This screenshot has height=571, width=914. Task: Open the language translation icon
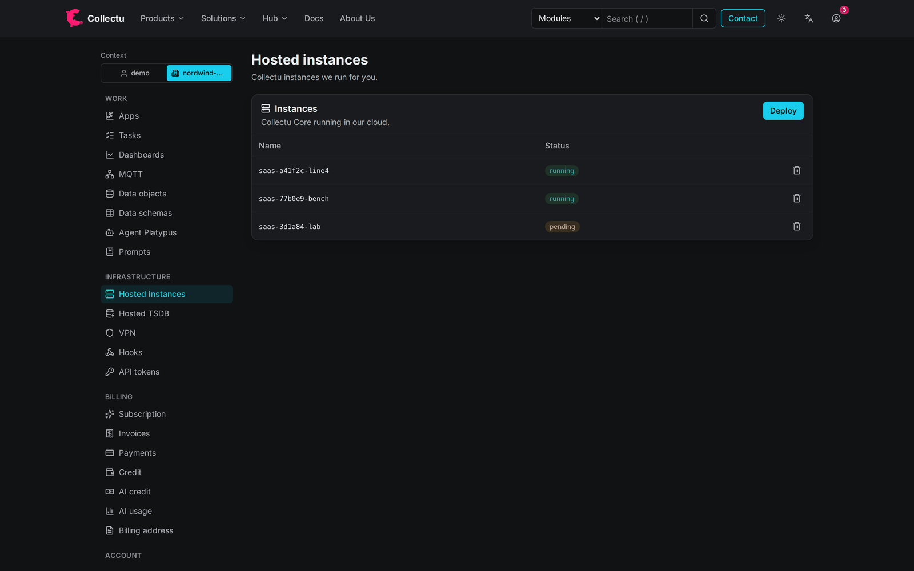(809, 18)
